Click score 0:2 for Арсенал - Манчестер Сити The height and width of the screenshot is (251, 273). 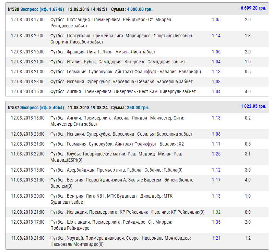[248, 118]
